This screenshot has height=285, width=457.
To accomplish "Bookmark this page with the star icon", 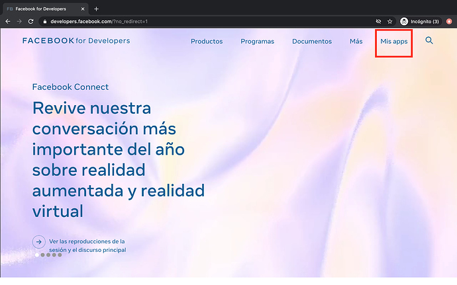I will 389,22.
